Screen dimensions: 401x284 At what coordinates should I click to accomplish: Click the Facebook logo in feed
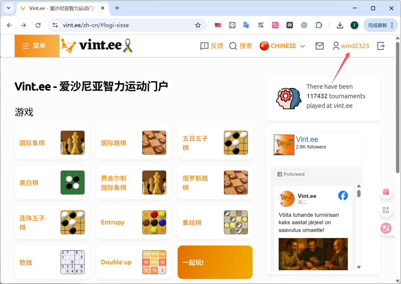343,196
